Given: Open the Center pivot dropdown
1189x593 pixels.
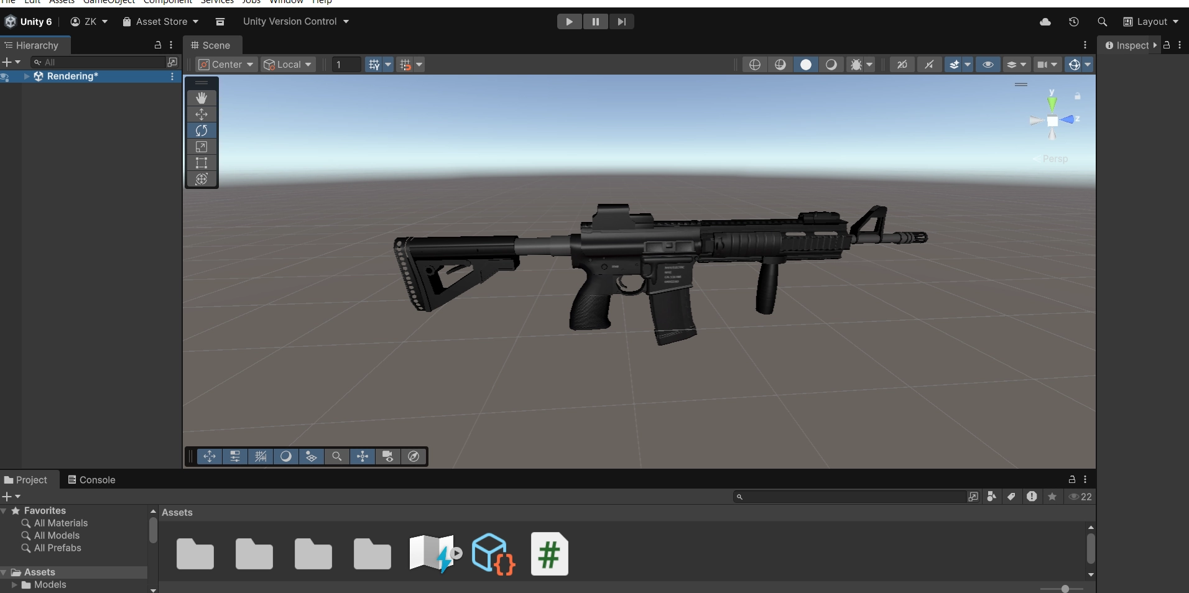Looking at the screenshot, I should [x=226, y=65].
